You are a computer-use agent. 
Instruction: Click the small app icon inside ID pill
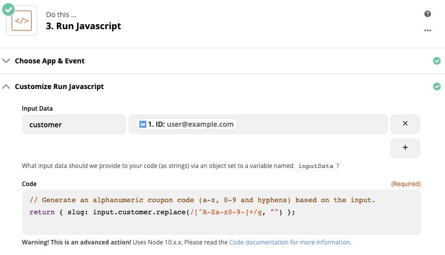[x=143, y=124]
